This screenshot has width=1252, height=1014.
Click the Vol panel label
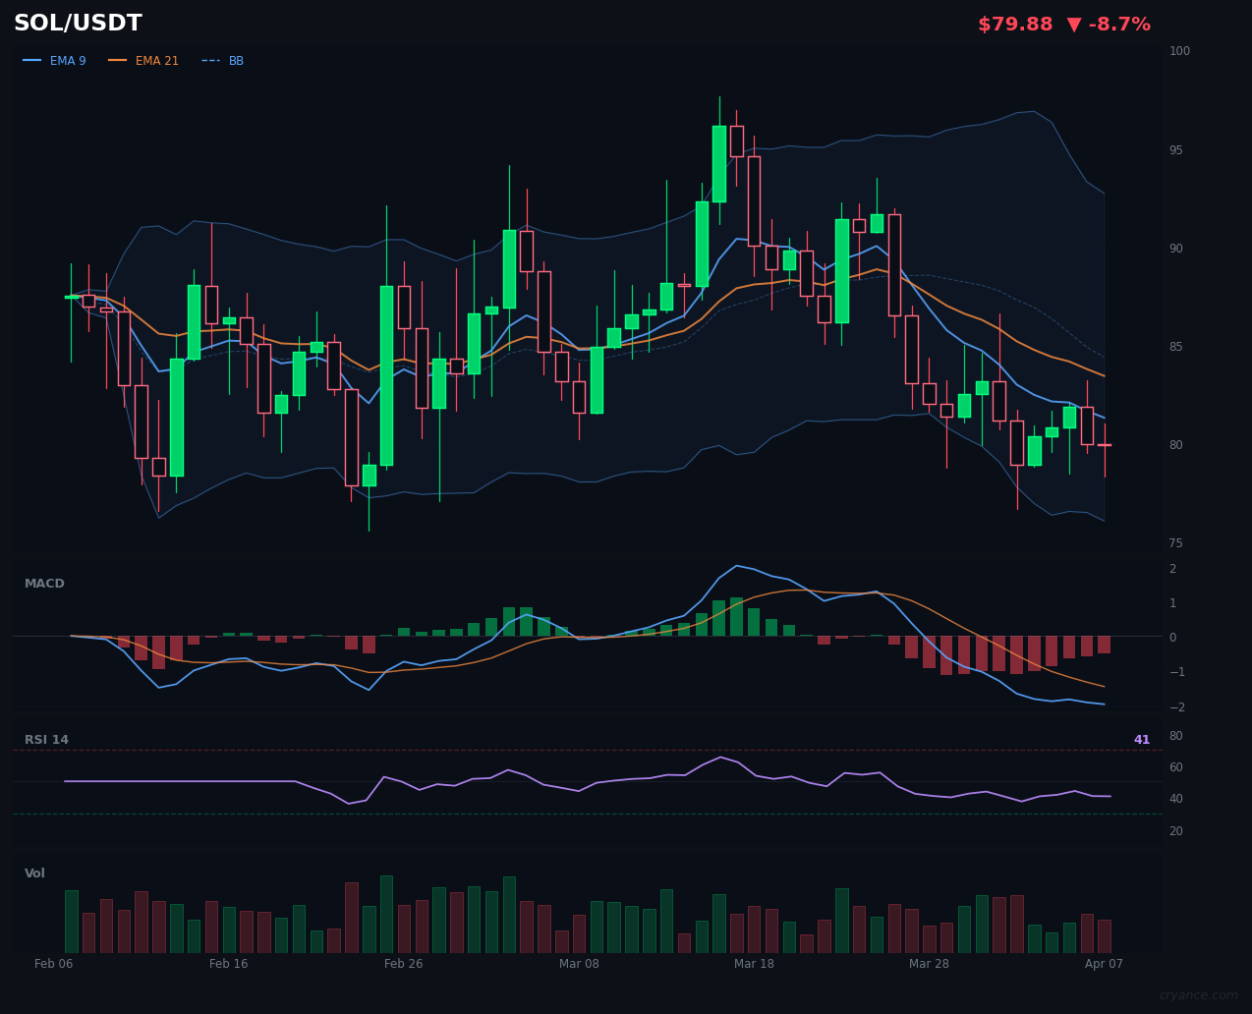click(34, 873)
